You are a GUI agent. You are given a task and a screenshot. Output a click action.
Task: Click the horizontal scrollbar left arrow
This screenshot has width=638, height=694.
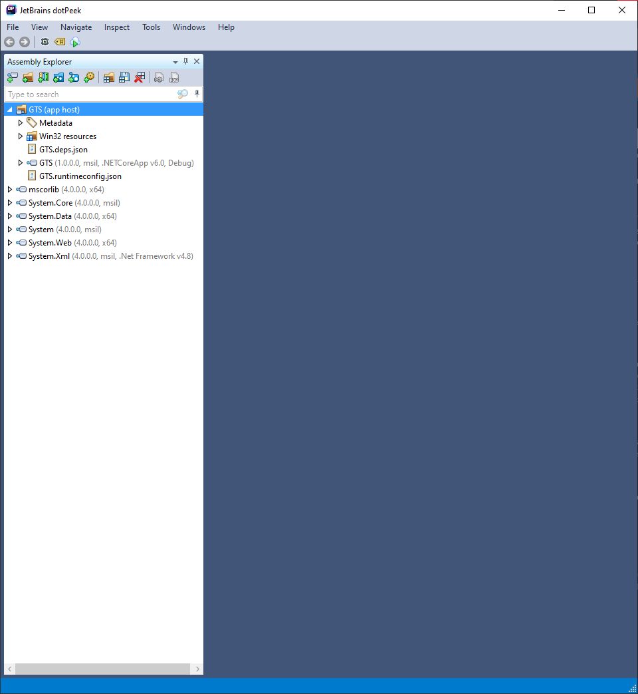point(10,669)
